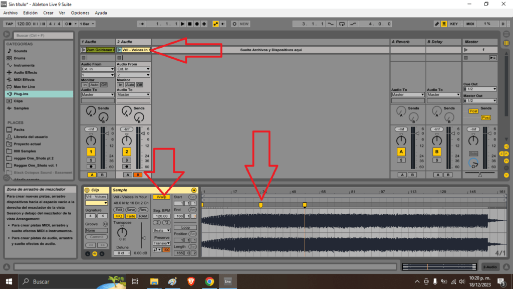This screenshot has width=513, height=289.
Task: Toggle the Loop switch in the transport
Action: click(342, 24)
